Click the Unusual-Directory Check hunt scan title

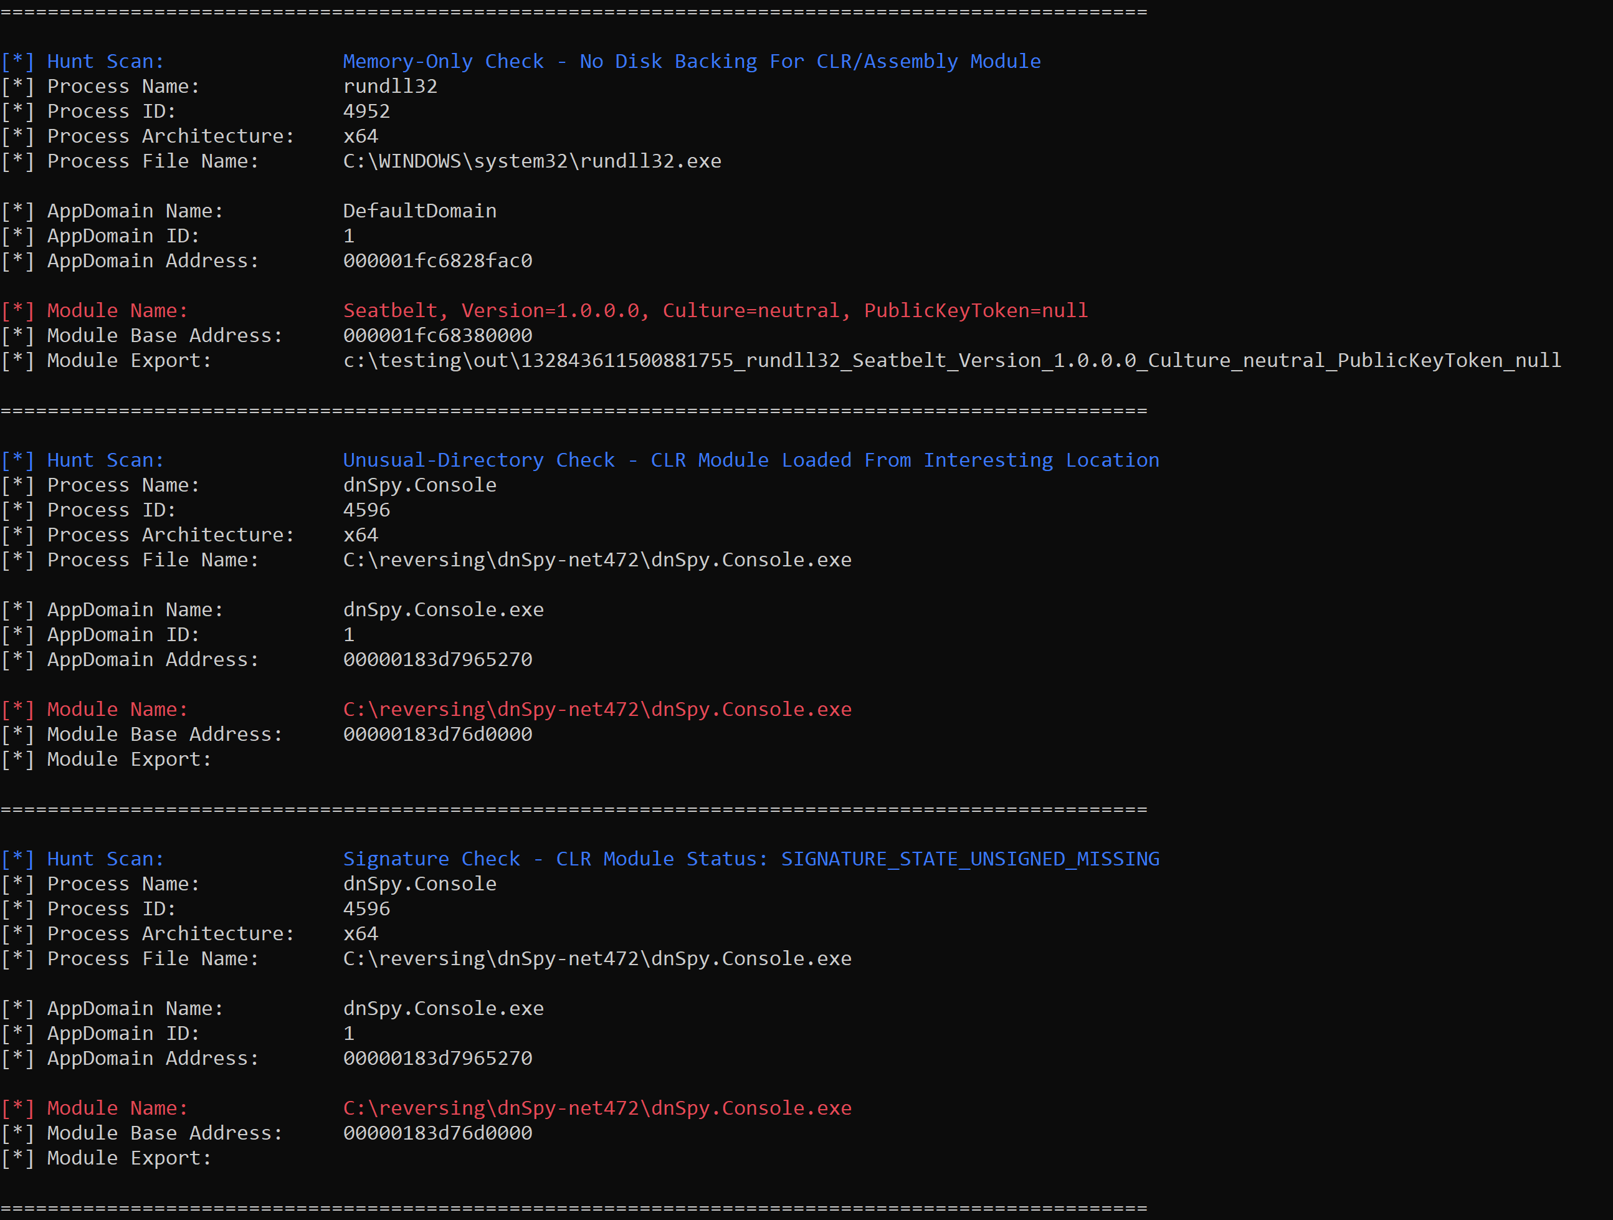coord(751,461)
